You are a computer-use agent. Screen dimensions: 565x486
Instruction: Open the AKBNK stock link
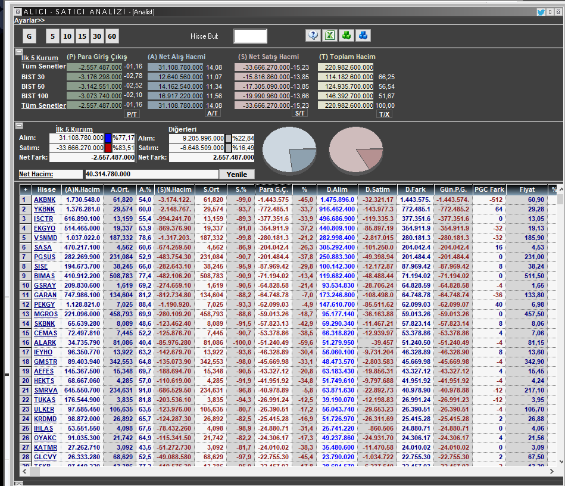pyautogui.click(x=45, y=200)
